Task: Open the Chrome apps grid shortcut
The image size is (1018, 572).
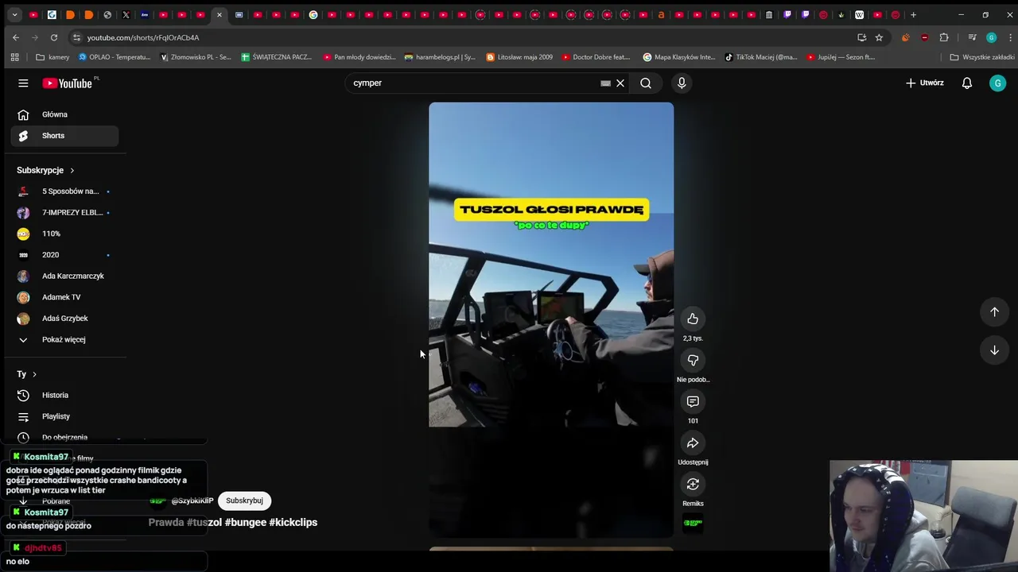Action: (x=14, y=57)
